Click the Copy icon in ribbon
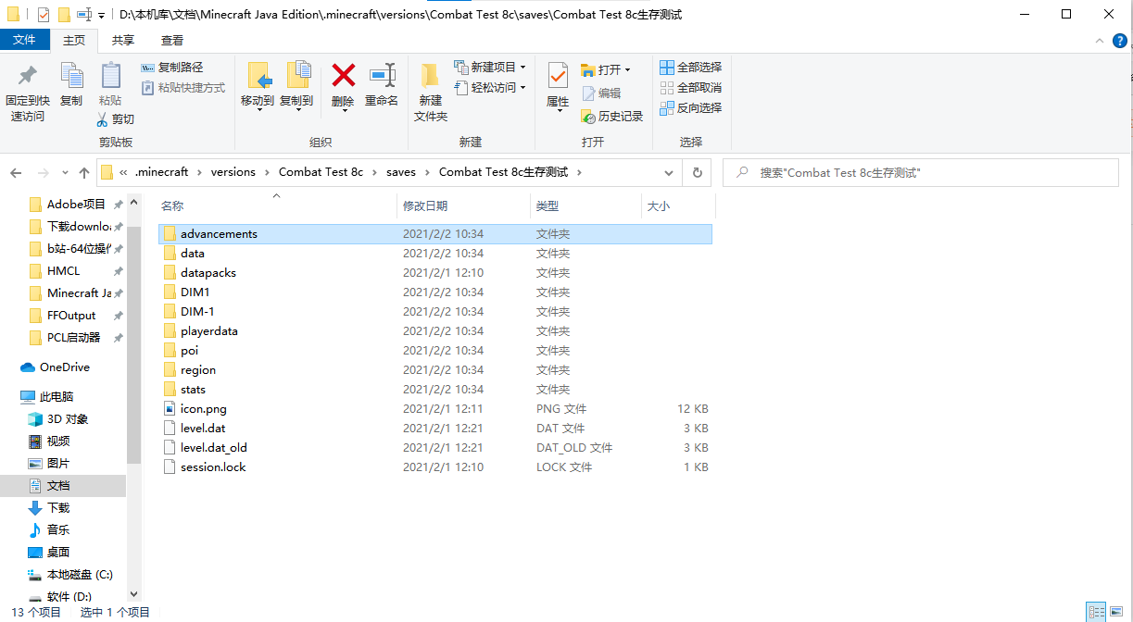This screenshot has height=622, width=1133. [71, 85]
